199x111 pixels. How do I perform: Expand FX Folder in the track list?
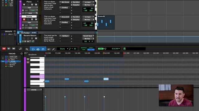pos(8,63)
